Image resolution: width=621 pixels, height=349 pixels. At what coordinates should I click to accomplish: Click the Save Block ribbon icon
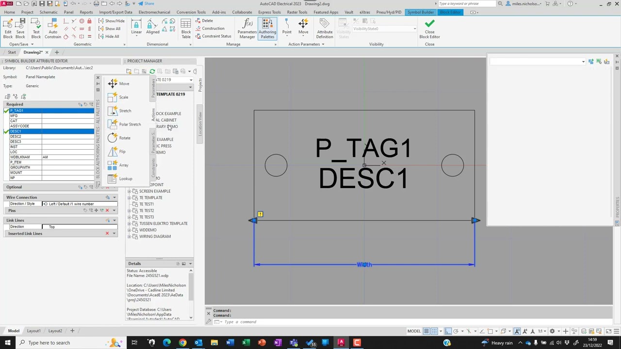click(x=20, y=29)
